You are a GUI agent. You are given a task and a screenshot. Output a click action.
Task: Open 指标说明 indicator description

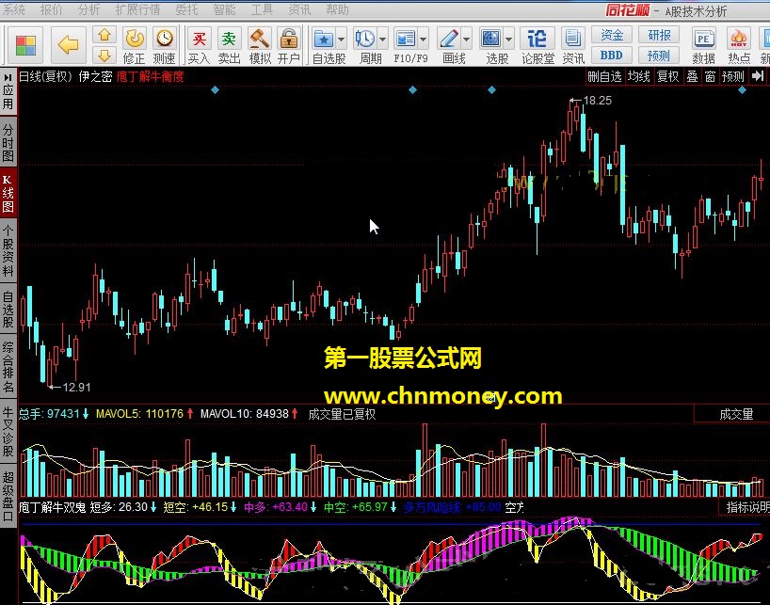point(746,507)
